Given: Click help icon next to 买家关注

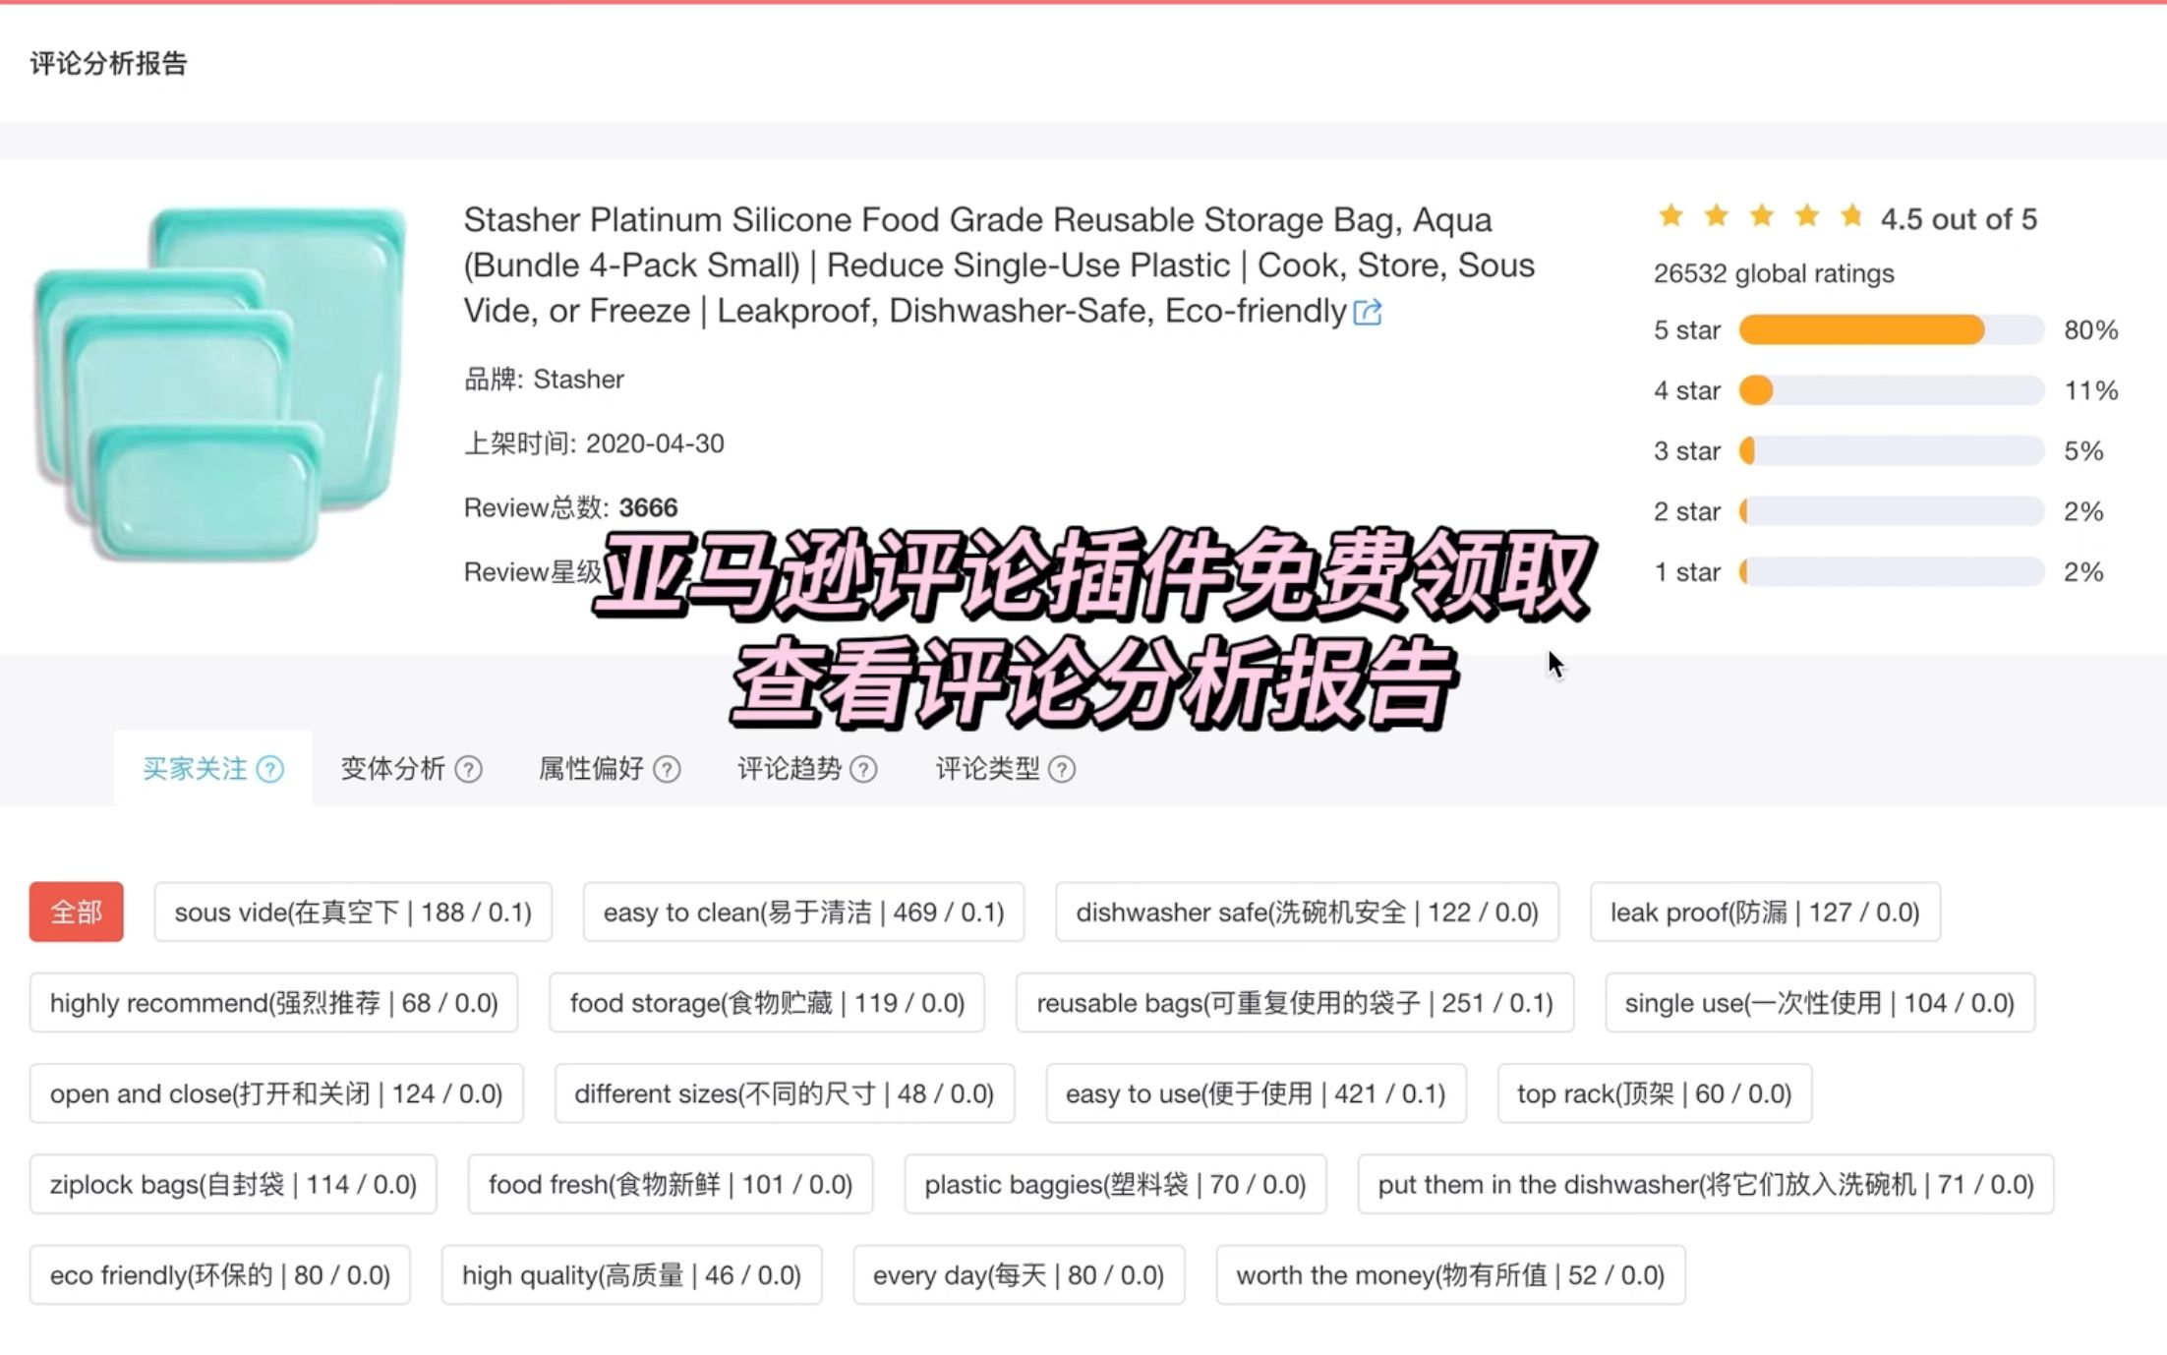Looking at the screenshot, I should [270, 769].
